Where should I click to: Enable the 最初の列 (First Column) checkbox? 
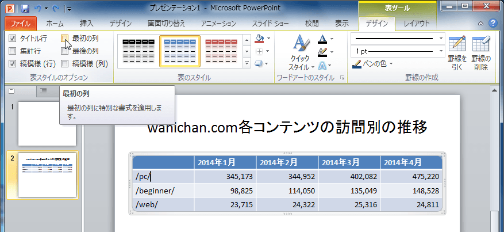pos(64,39)
